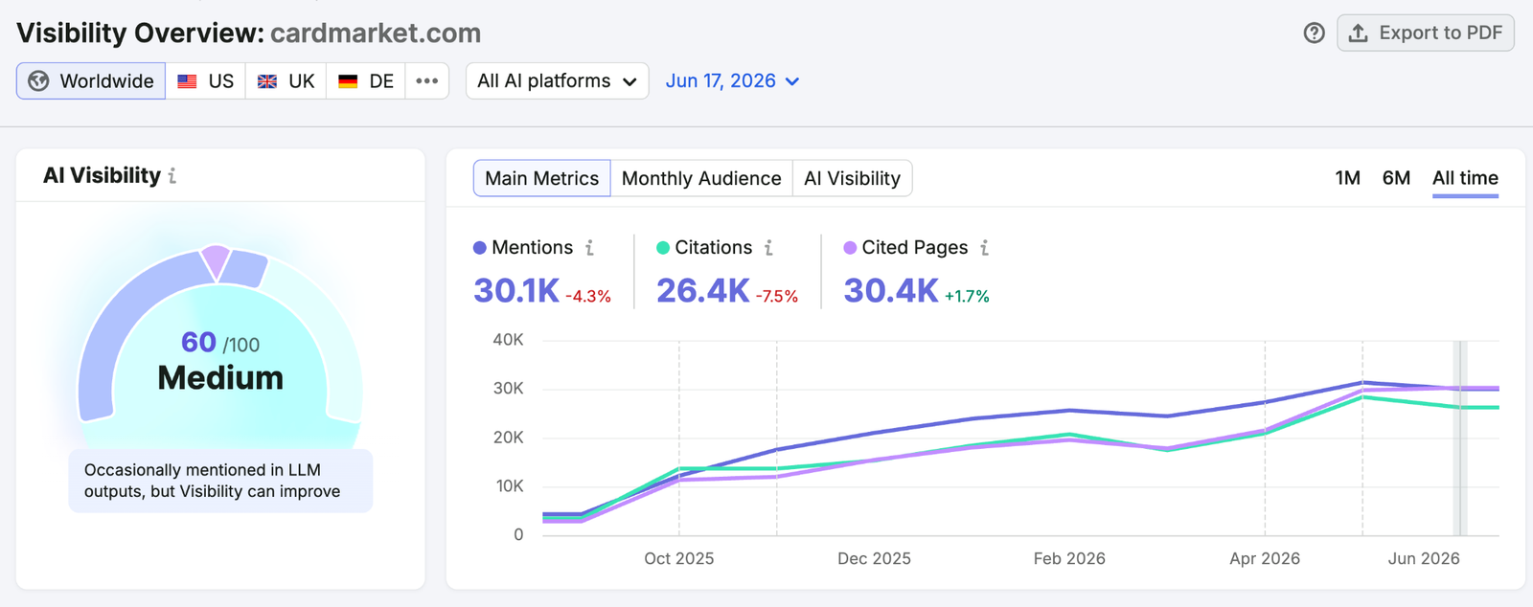Switch region filter to UK

286,81
